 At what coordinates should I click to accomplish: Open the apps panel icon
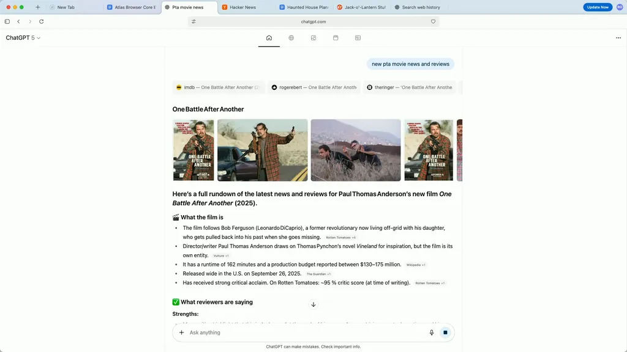click(x=357, y=37)
